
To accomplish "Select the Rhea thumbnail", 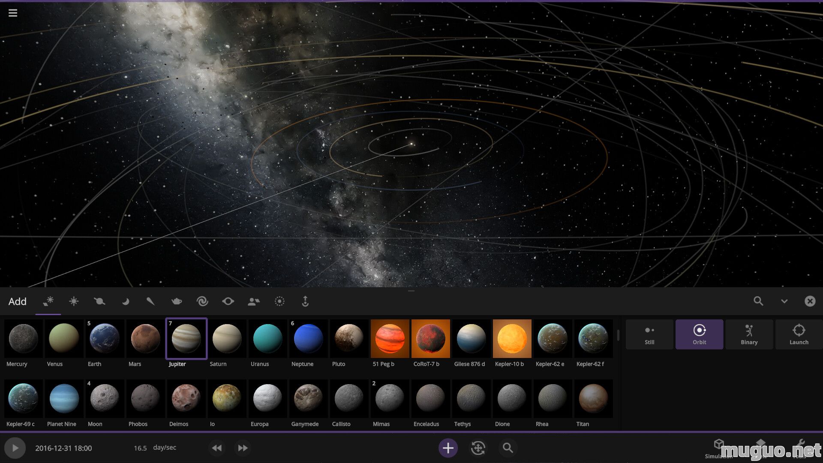I will 553,399.
